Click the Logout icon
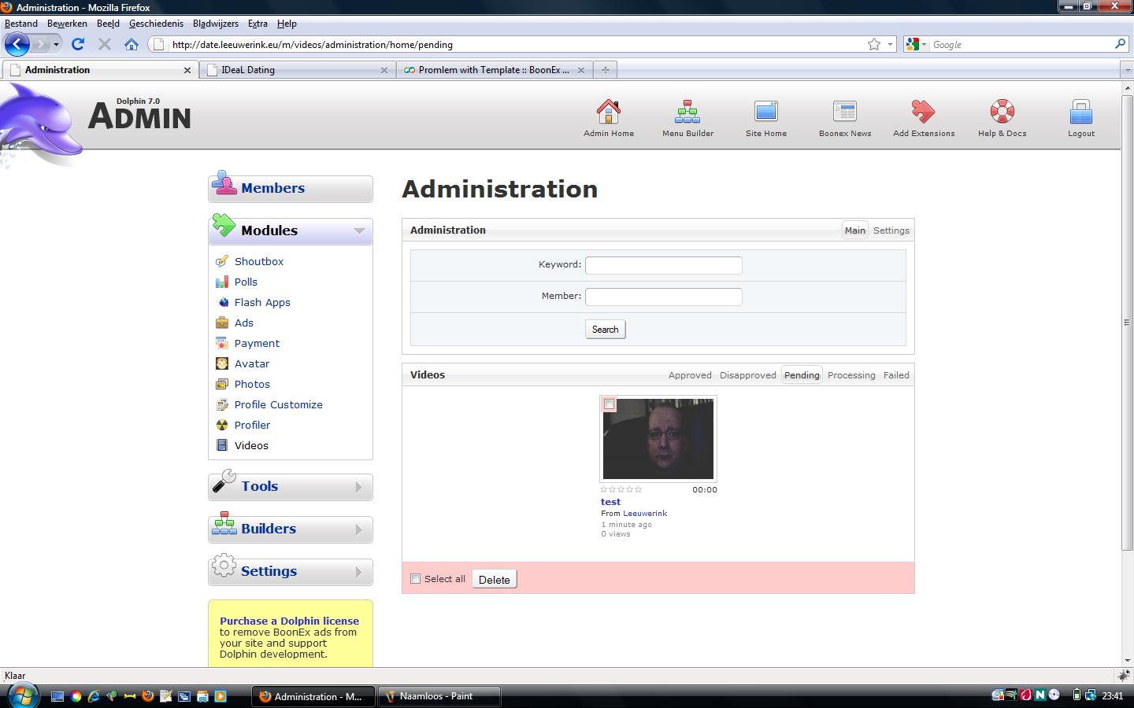This screenshot has height=708, width=1134. click(1080, 112)
